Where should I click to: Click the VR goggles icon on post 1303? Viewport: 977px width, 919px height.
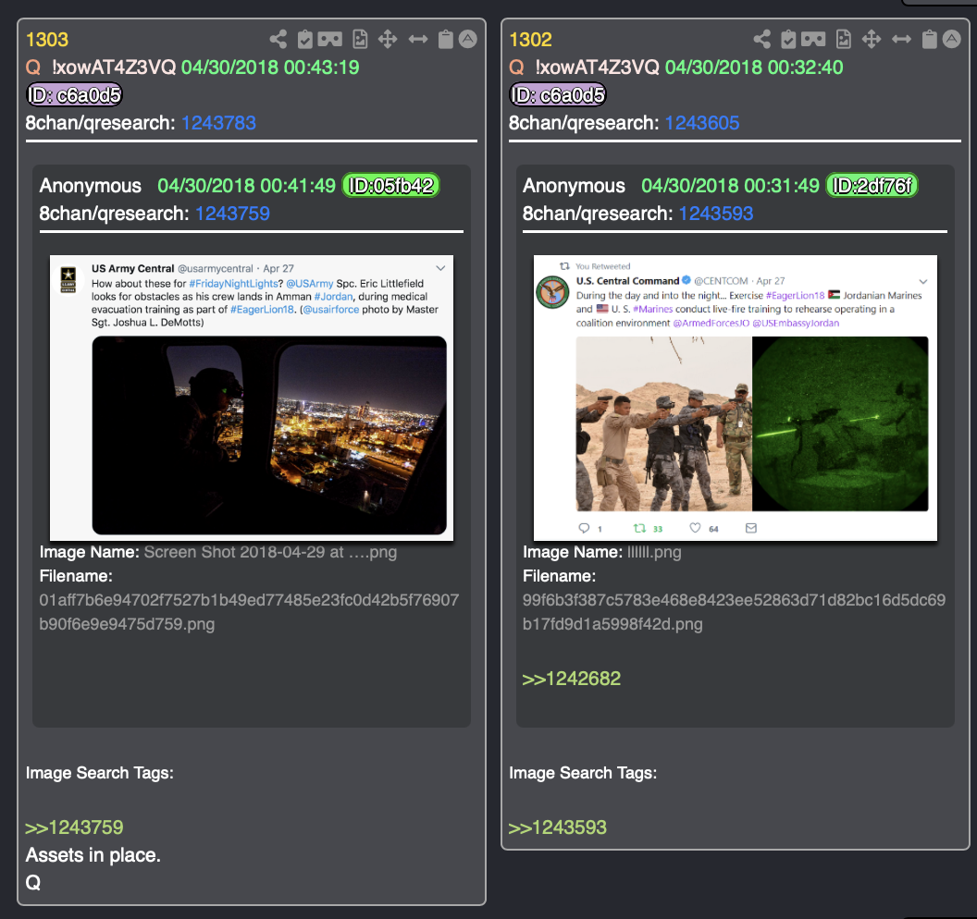pos(330,40)
